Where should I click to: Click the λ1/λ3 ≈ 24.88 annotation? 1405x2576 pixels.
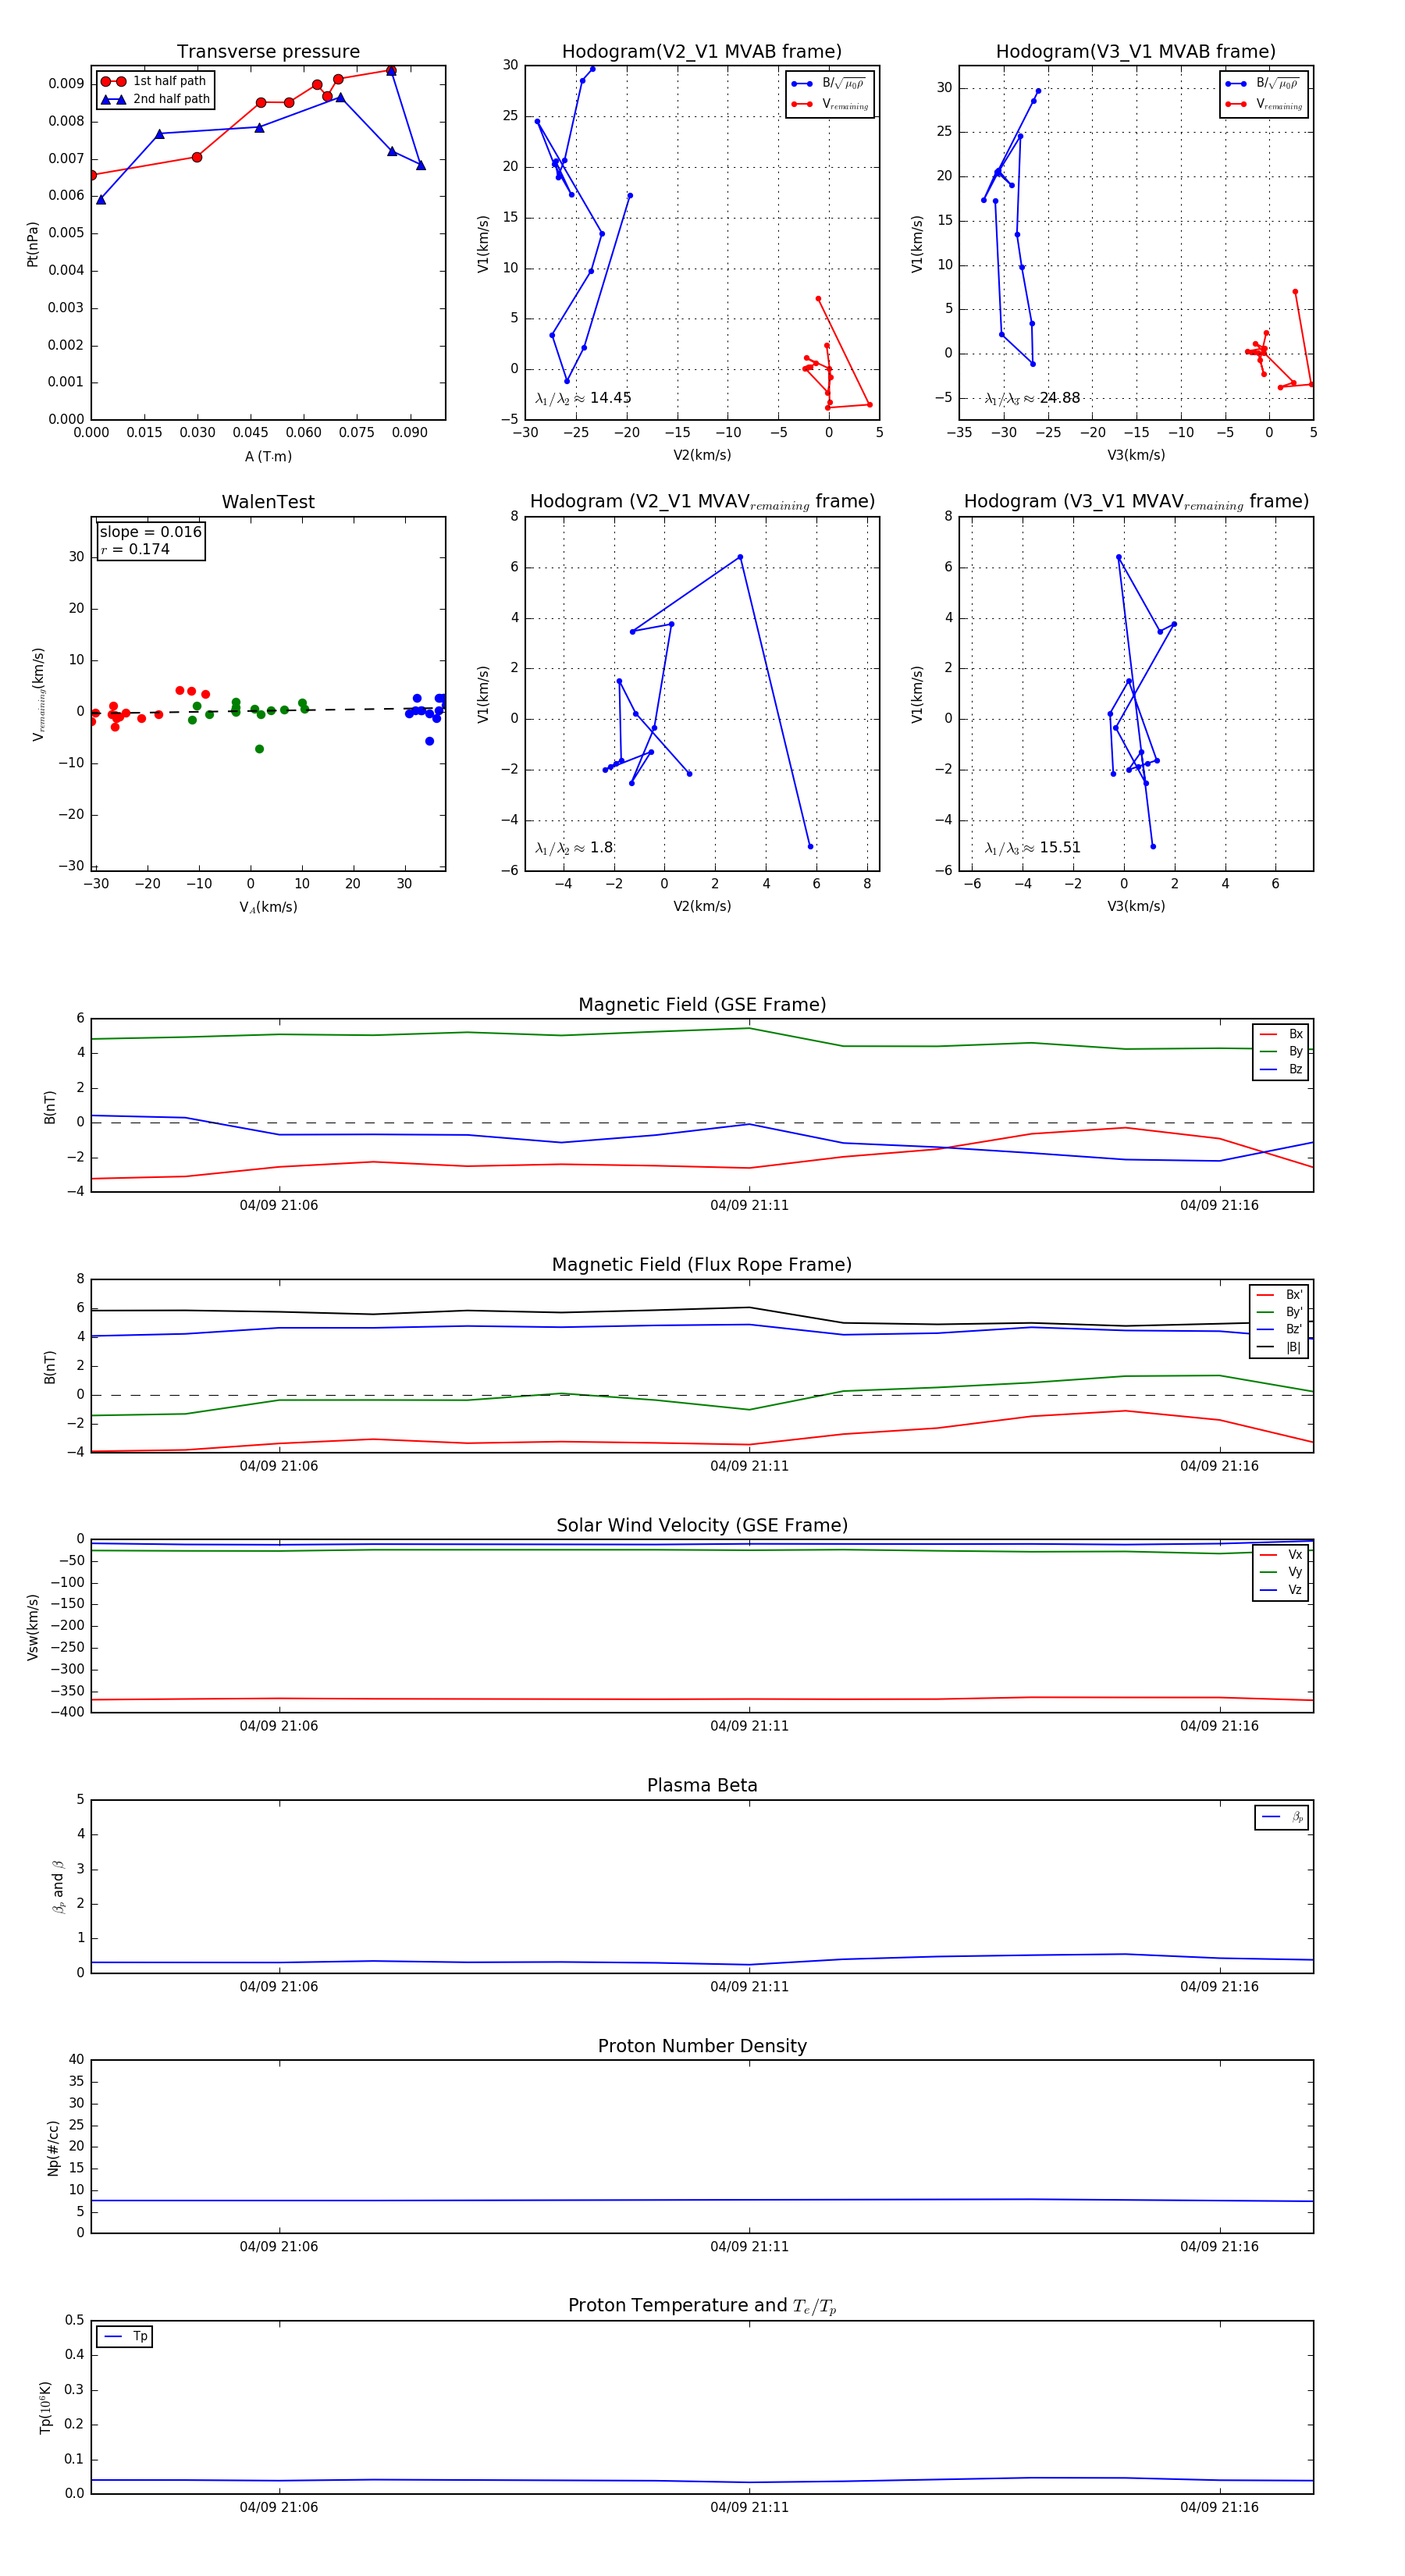(x=1032, y=398)
